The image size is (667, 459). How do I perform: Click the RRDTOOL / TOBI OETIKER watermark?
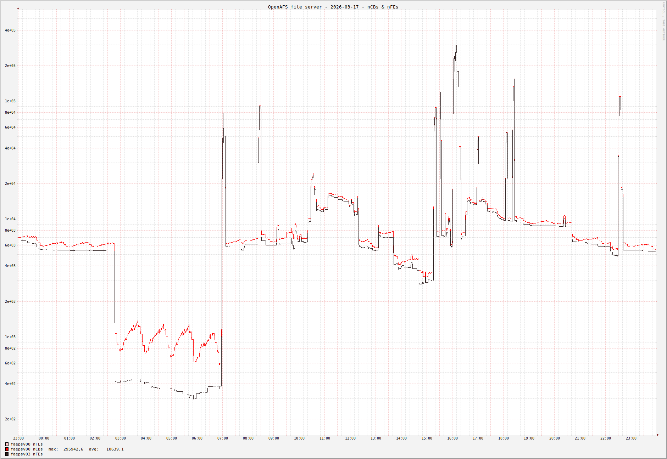663,21
